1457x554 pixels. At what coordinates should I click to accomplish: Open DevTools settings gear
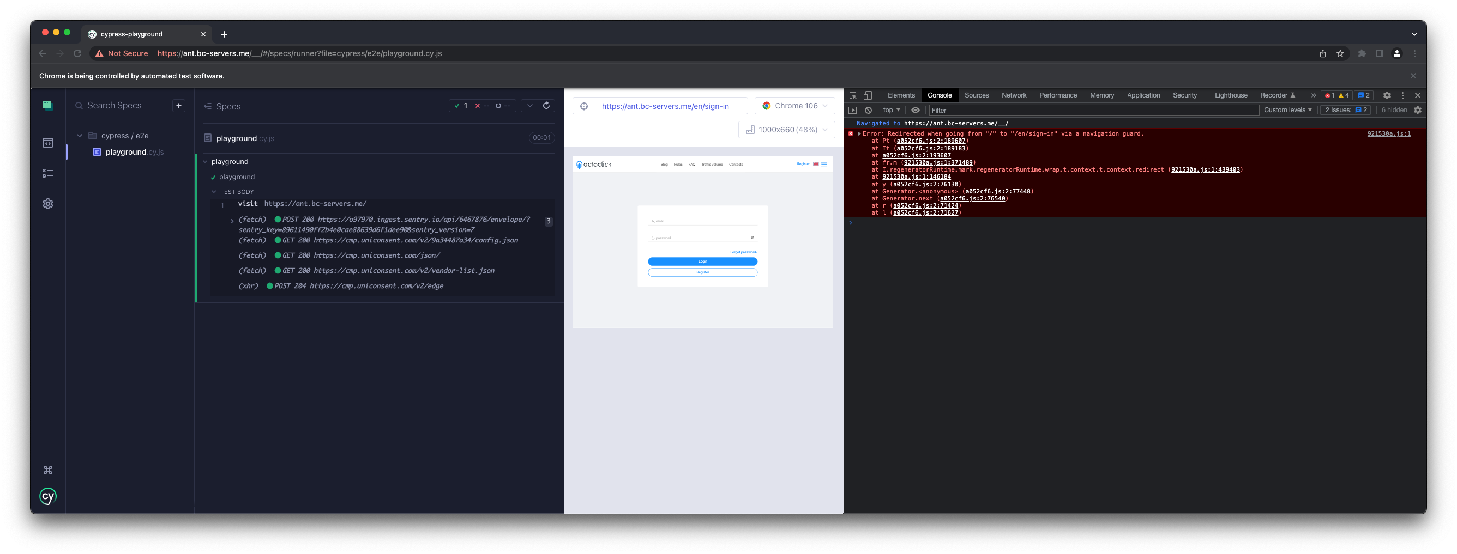[x=1387, y=95]
